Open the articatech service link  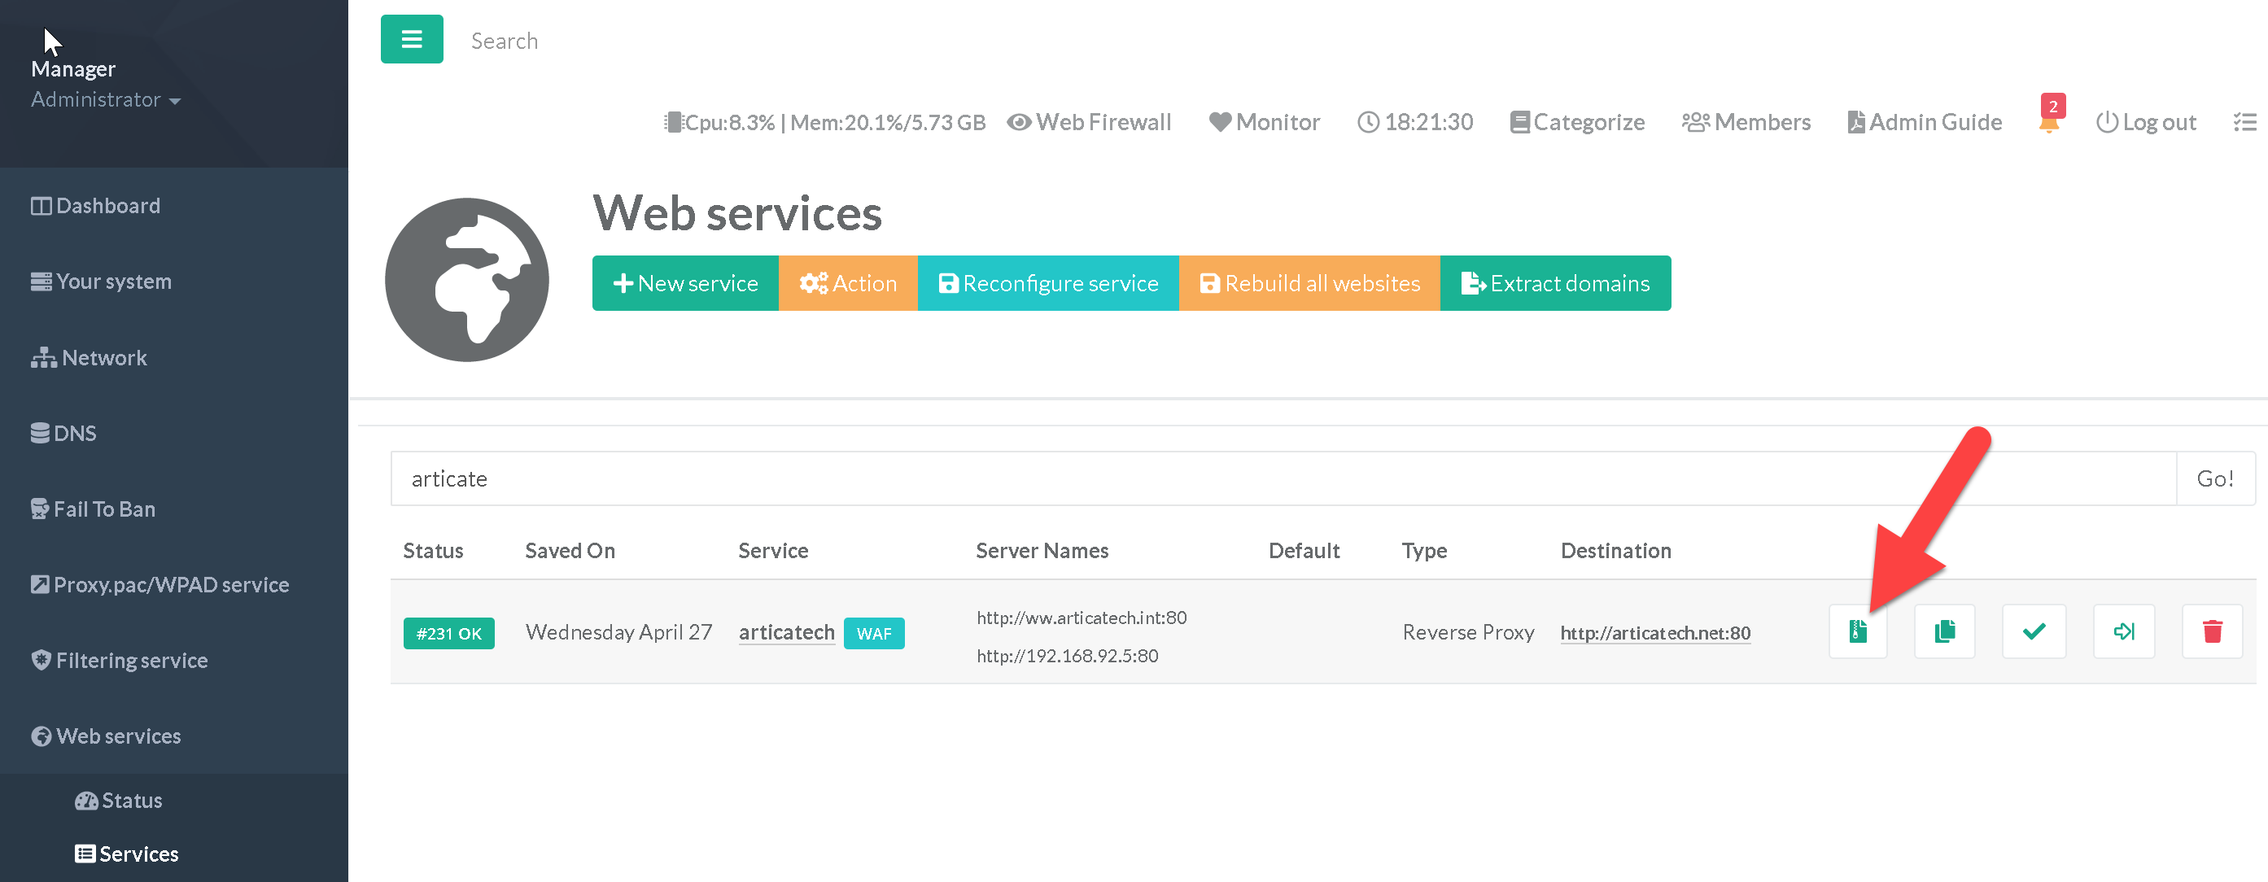(x=785, y=632)
